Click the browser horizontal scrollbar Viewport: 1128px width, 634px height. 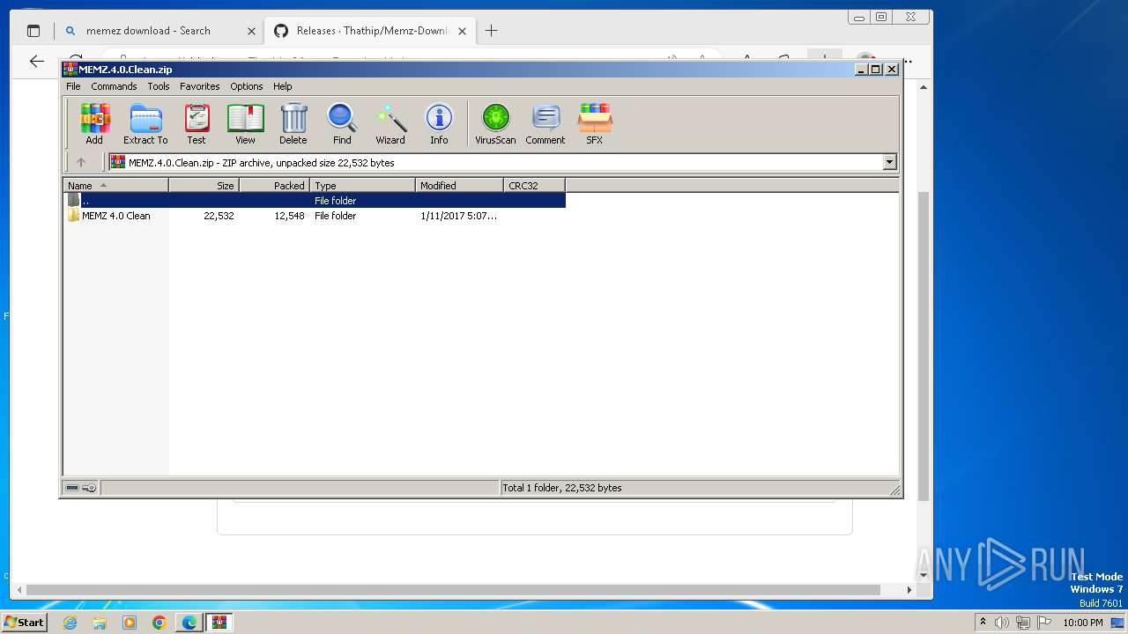(x=452, y=590)
